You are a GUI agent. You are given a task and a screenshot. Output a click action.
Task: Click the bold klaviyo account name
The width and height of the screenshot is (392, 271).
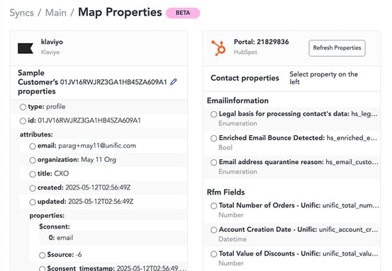[x=52, y=42]
